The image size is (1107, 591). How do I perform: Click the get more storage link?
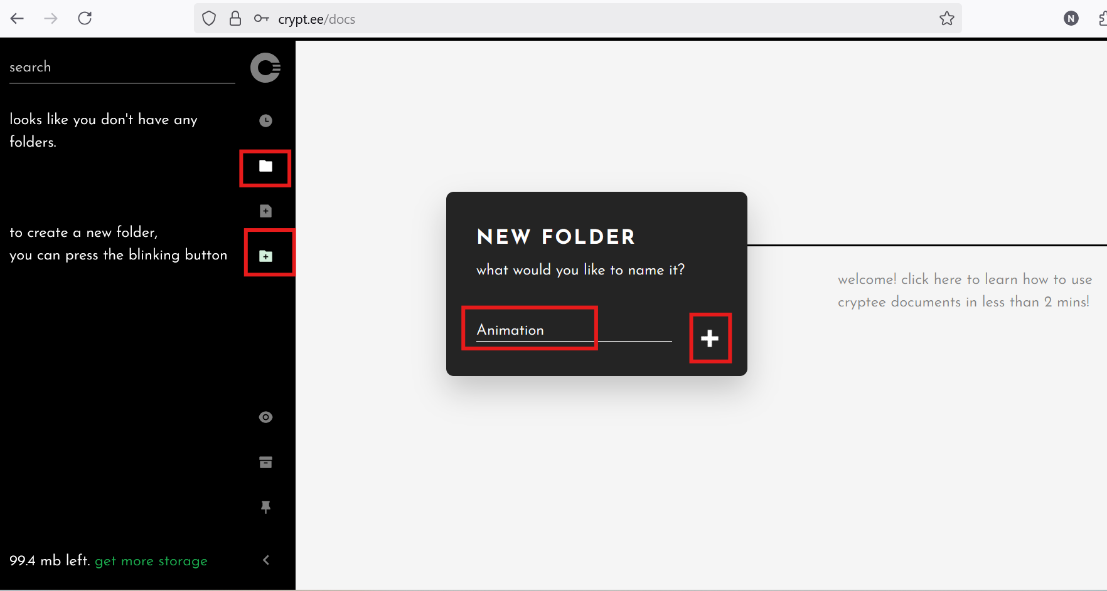click(151, 561)
